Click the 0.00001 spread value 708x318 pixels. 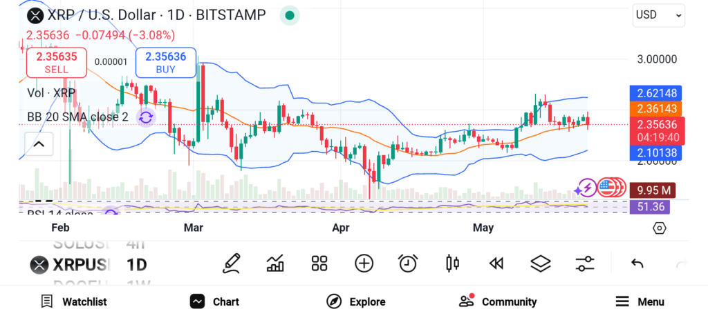point(111,62)
